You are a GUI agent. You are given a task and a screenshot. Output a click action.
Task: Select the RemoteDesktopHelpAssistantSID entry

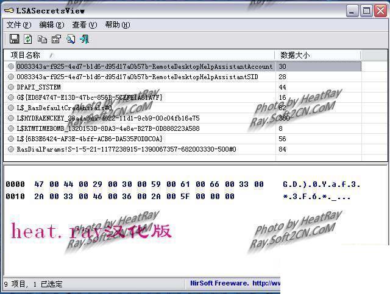pyautogui.click(x=137, y=77)
